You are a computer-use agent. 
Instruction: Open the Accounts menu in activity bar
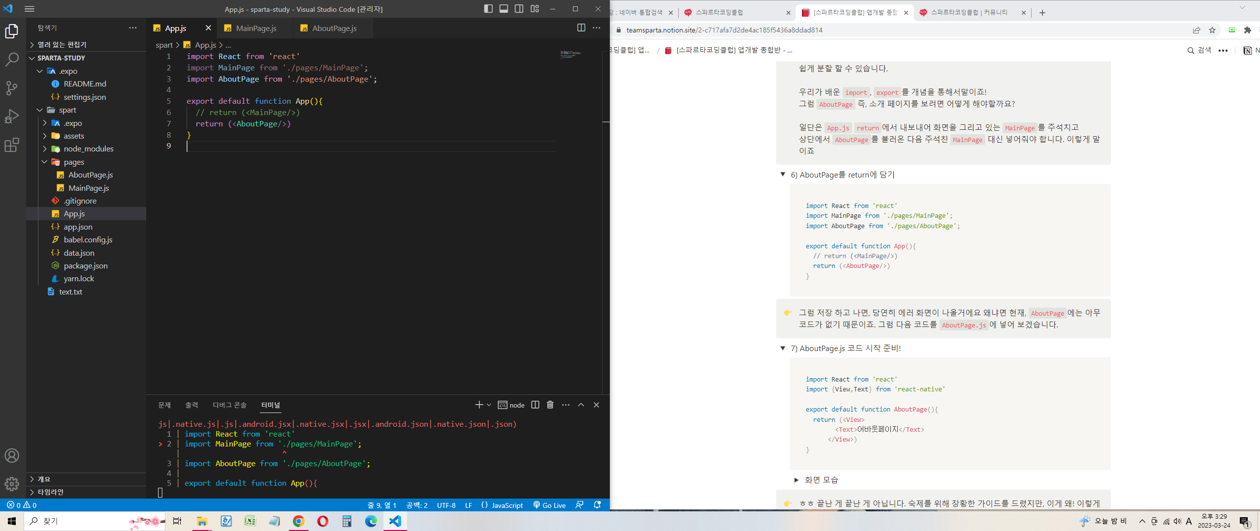click(x=12, y=456)
